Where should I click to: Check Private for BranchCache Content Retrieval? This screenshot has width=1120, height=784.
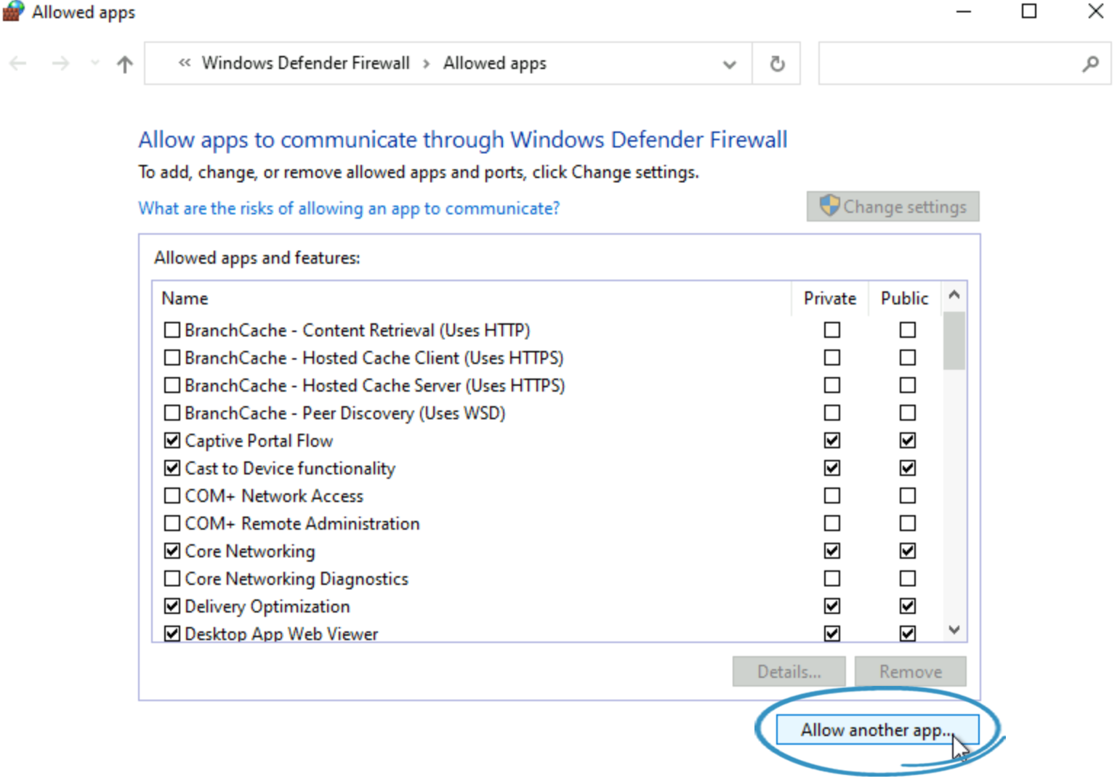point(832,330)
